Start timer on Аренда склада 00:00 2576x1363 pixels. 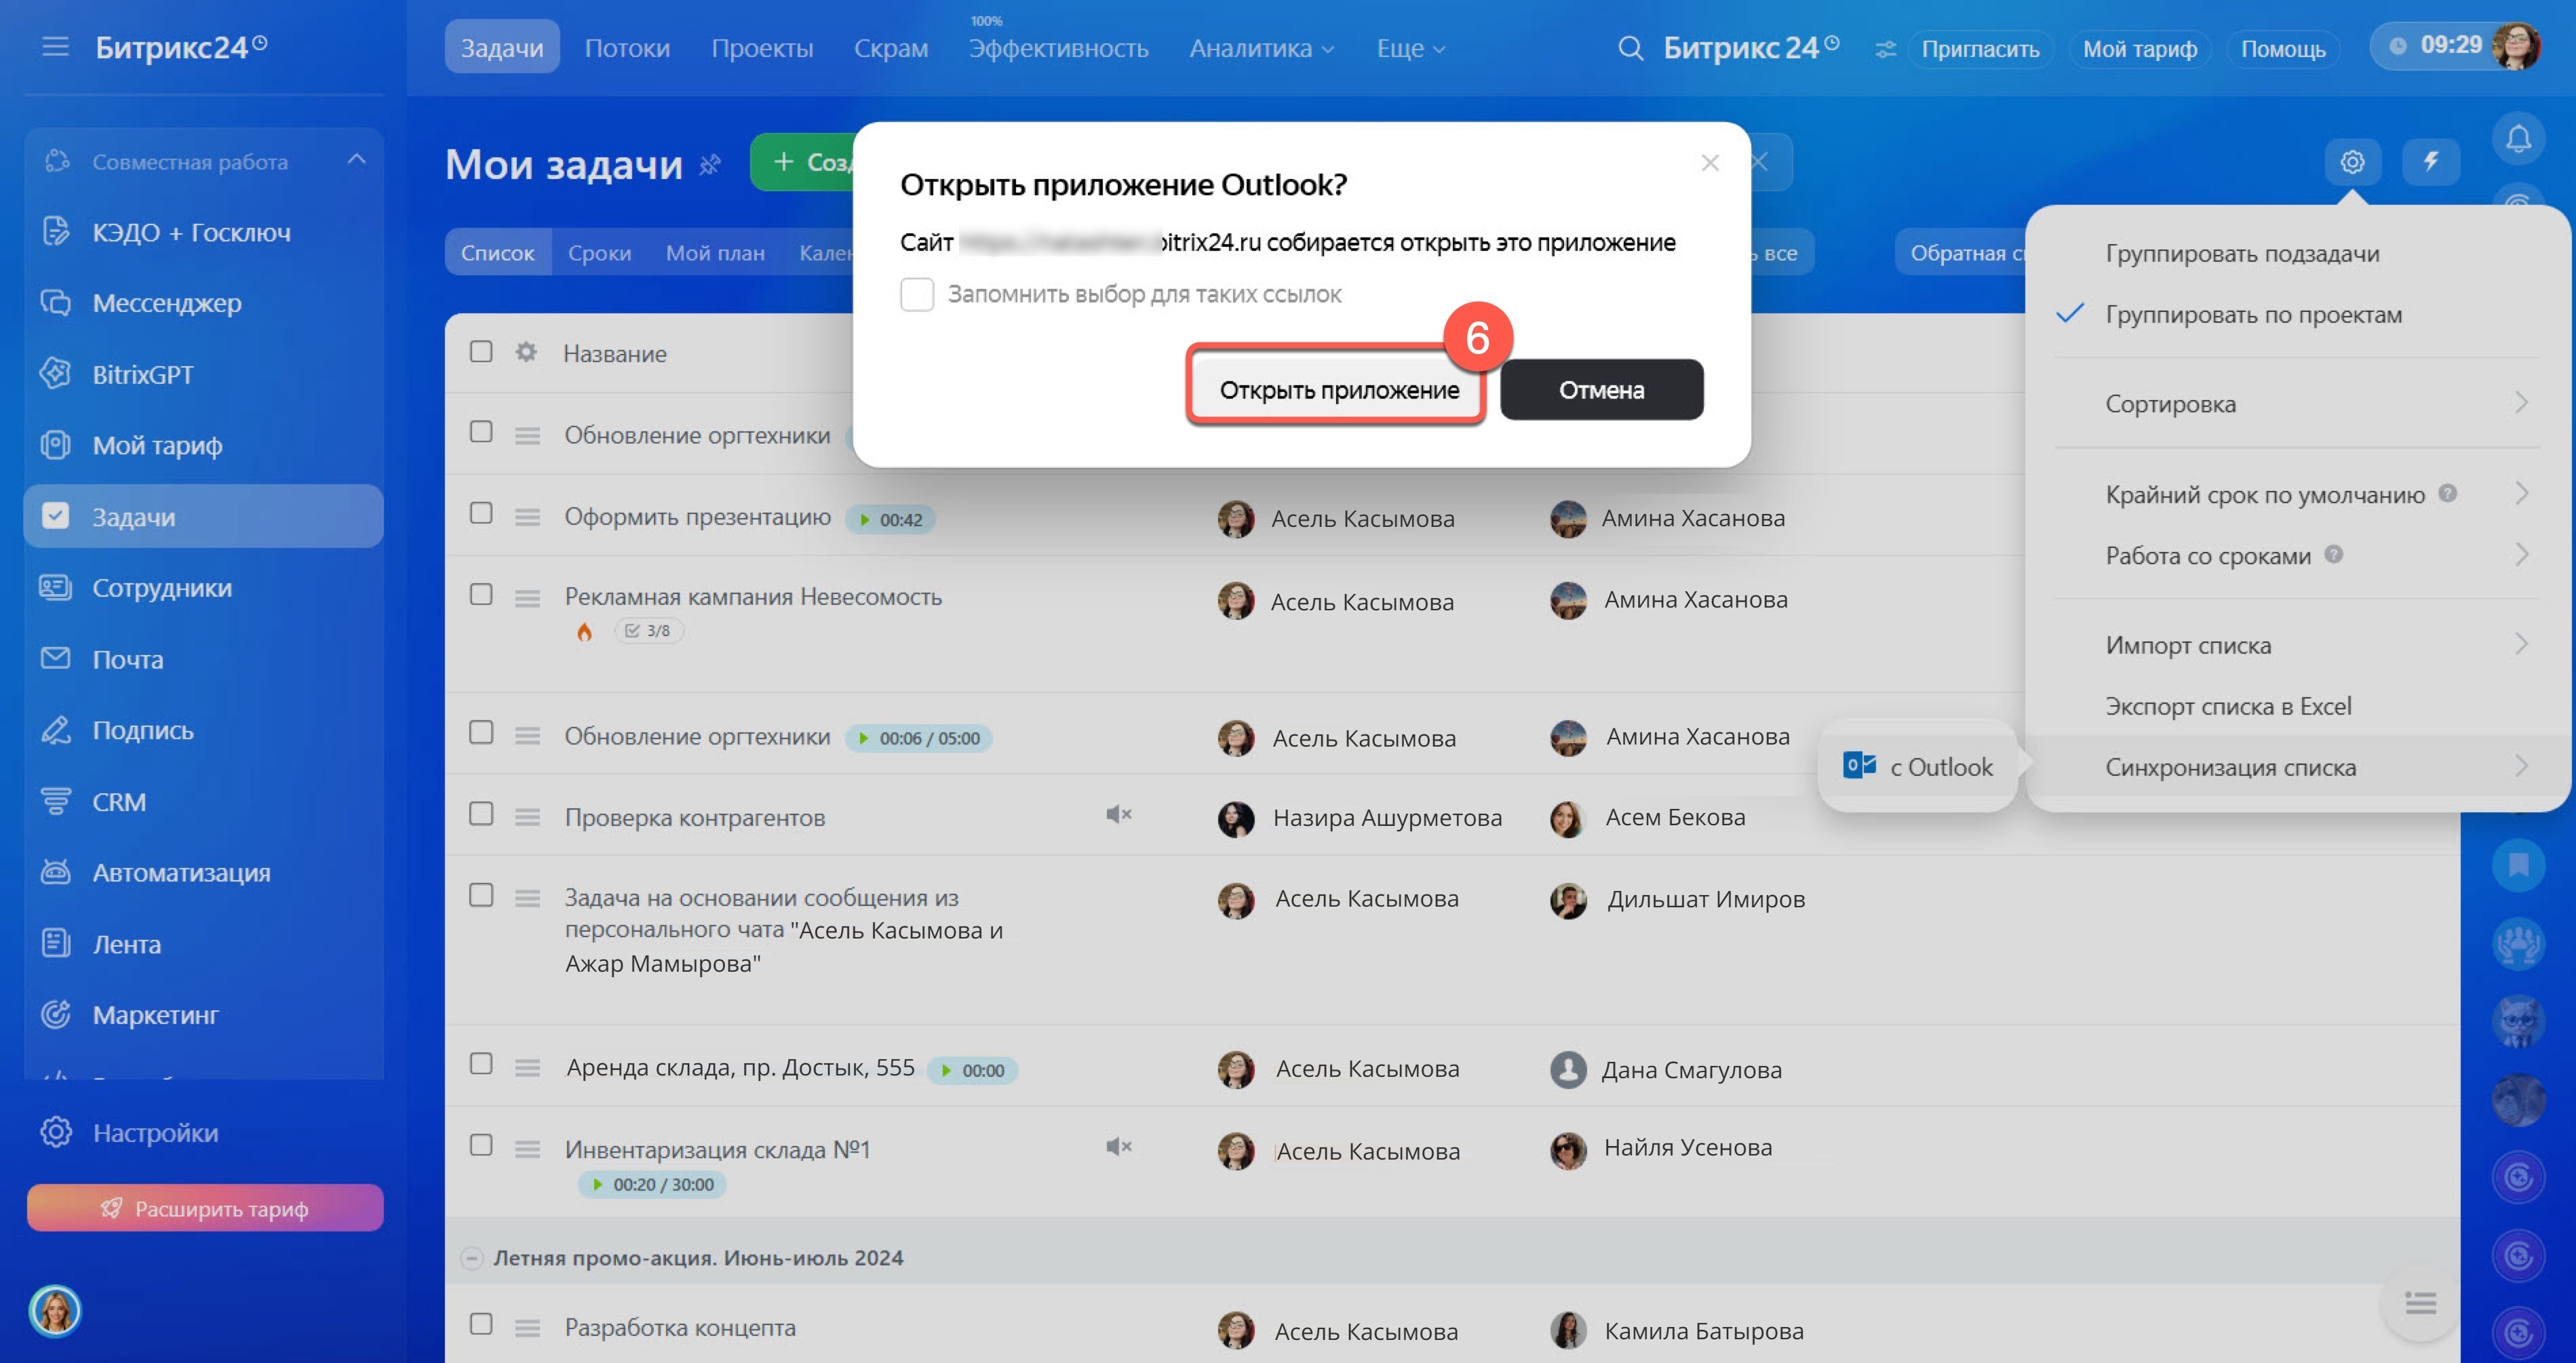pyautogui.click(x=972, y=1070)
